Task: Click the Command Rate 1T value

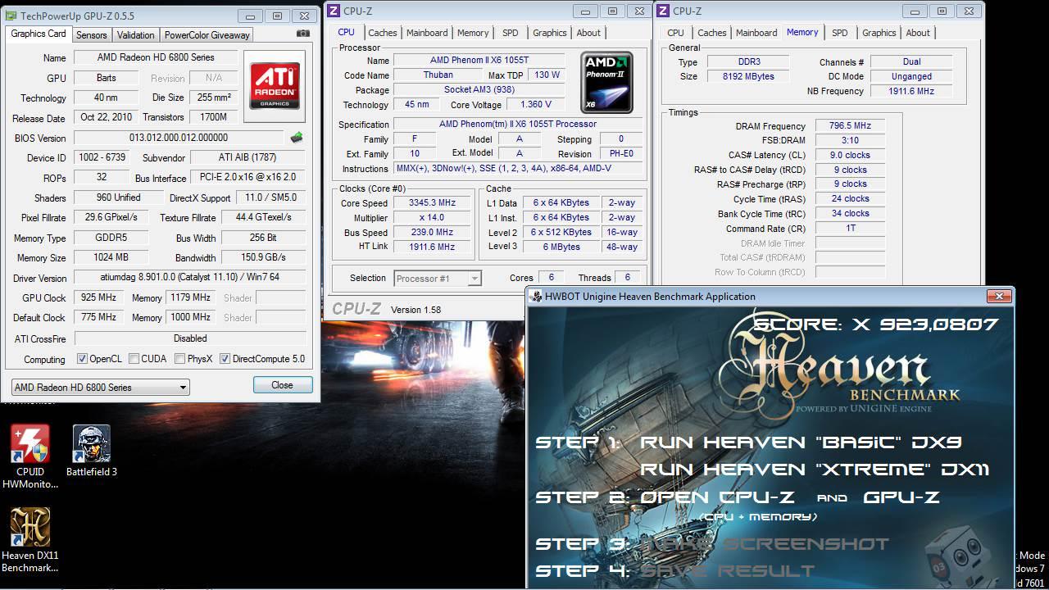Action: 849,228
